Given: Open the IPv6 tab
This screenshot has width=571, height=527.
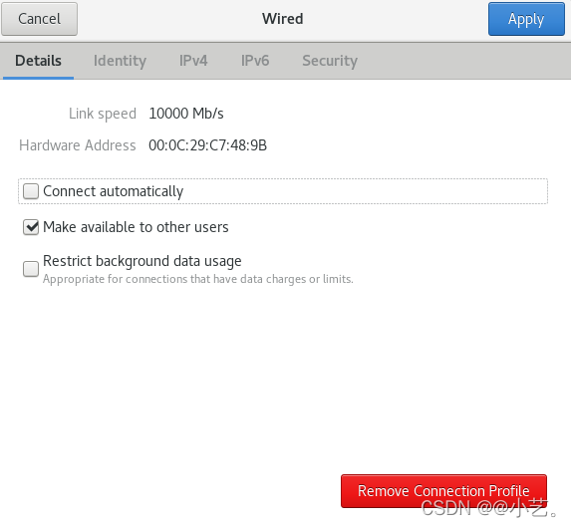Looking at the screenshot, I should coord(255,61).
